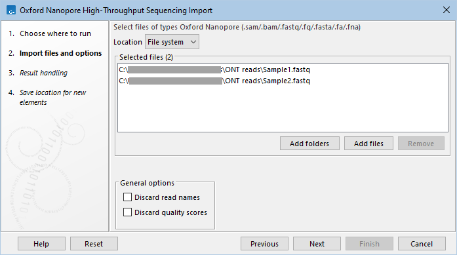Viewport: 457px width, 255px height.
Task: Select the Sample1.fastq file entry
Action: (283, 69)
